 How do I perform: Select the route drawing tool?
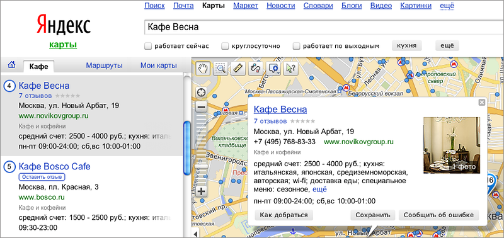(256, 69)
